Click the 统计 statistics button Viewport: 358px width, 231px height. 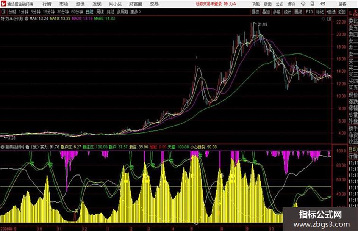coord(288,12)
